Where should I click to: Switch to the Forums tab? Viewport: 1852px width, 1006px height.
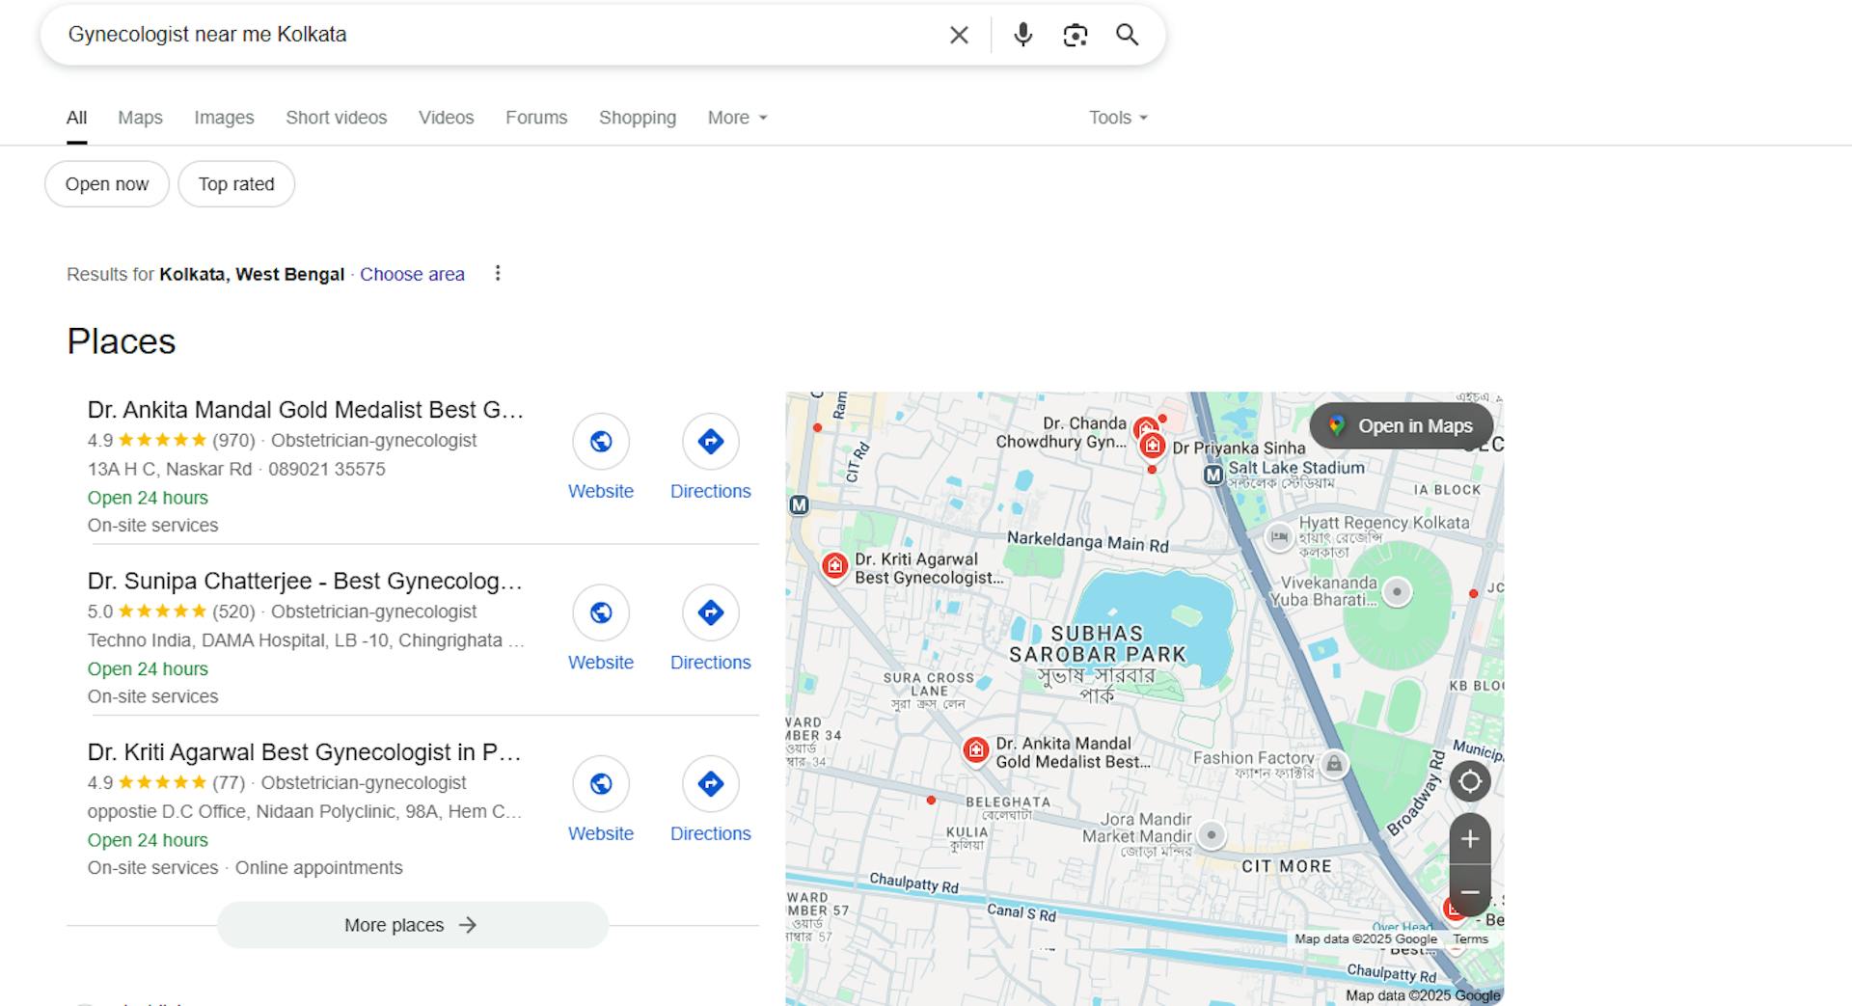pyautogui.click(x=536, y=118)
